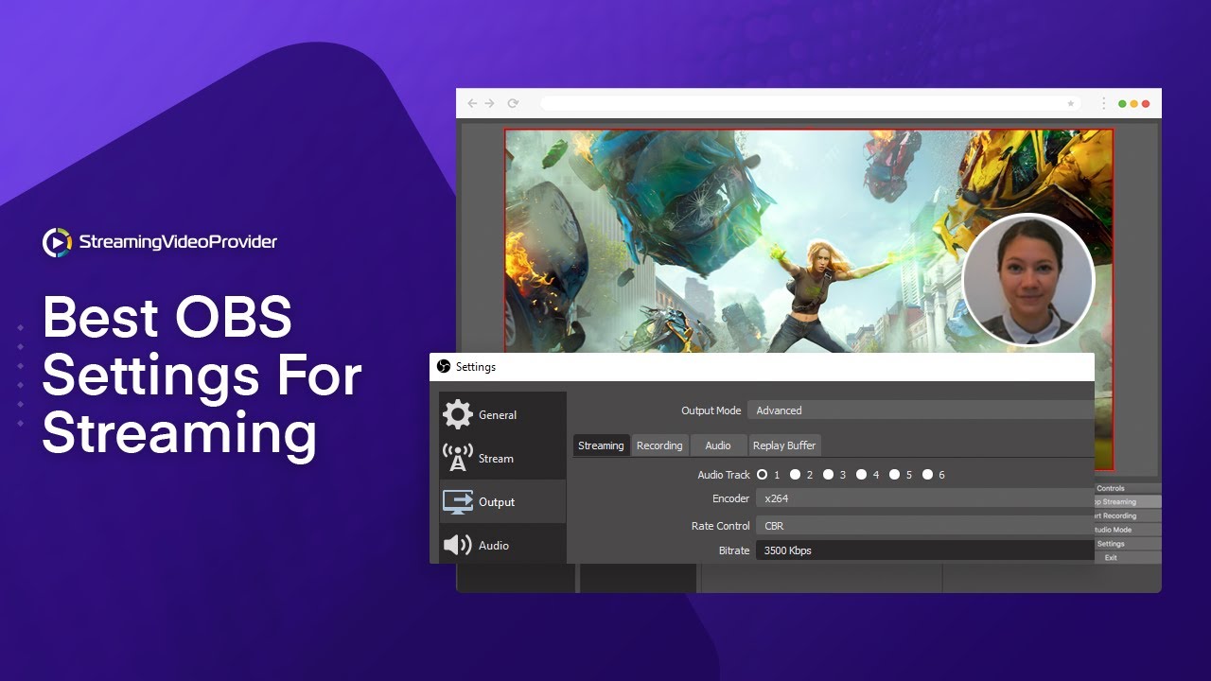Select Audio Track 3 radio button
1211x681 pixels.
tap(829, 475)
